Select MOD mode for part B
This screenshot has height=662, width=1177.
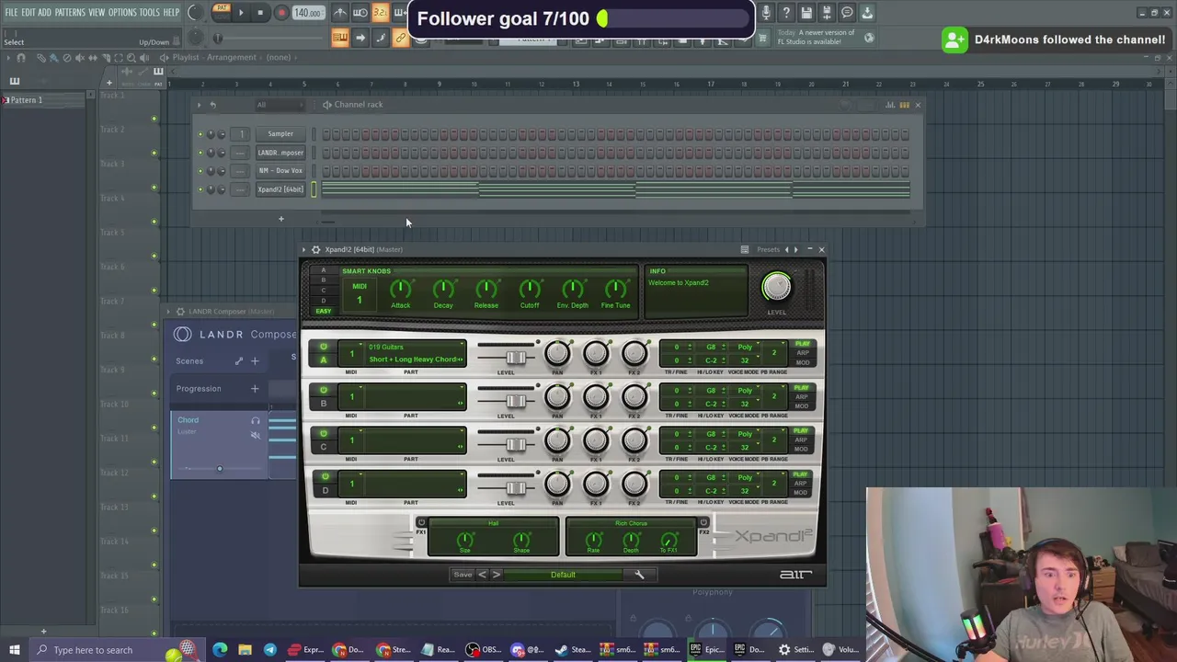803,405
